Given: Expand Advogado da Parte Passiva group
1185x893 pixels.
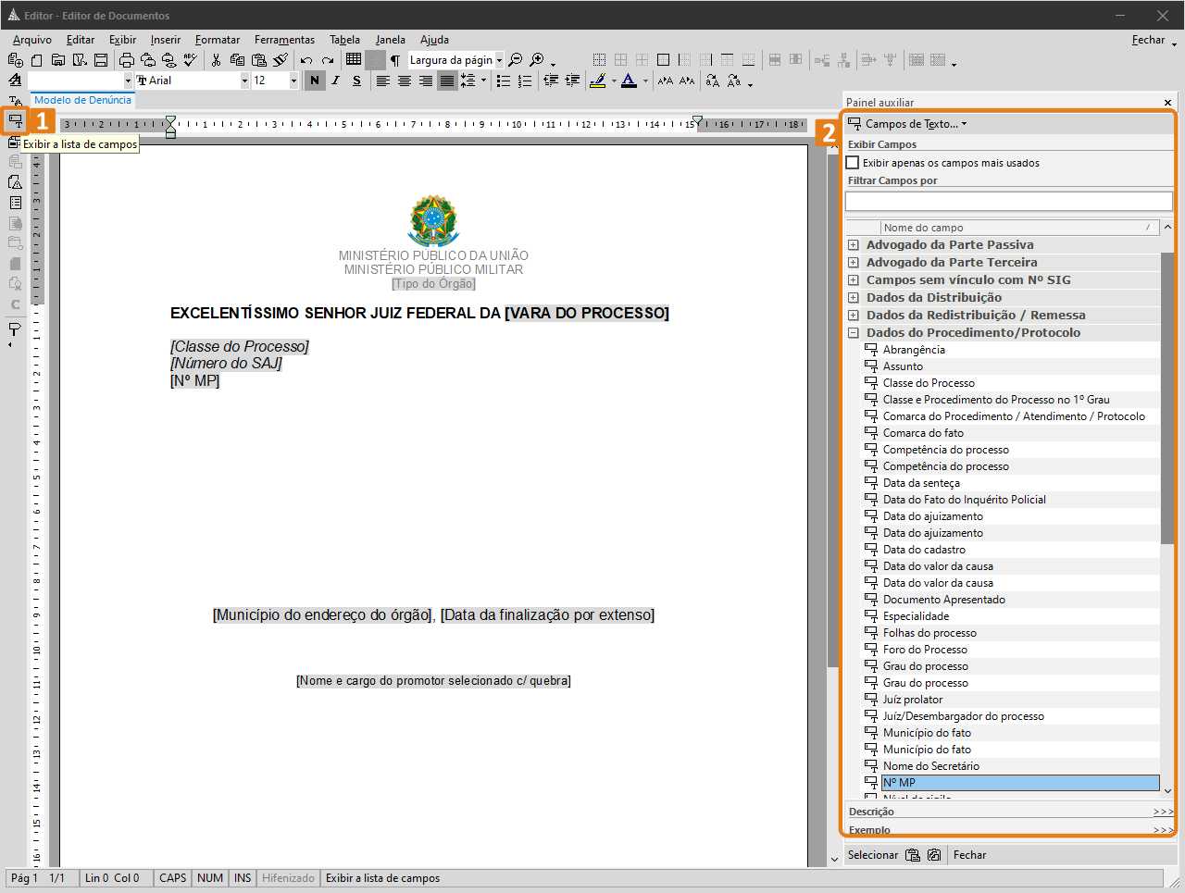Looking at the screenshot, I should click(853, 245).
